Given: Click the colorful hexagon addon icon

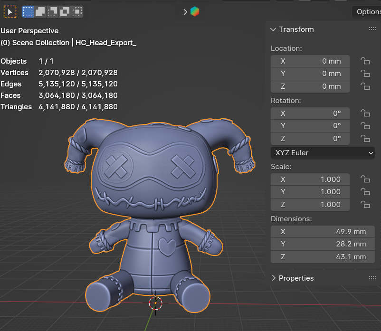Looking at the screenshot, I should click(195, 11).
